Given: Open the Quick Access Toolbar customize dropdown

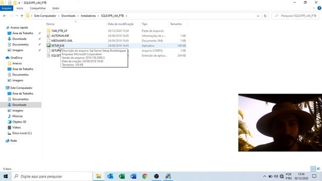Looking at the screenshot, I should click(19, 3).
